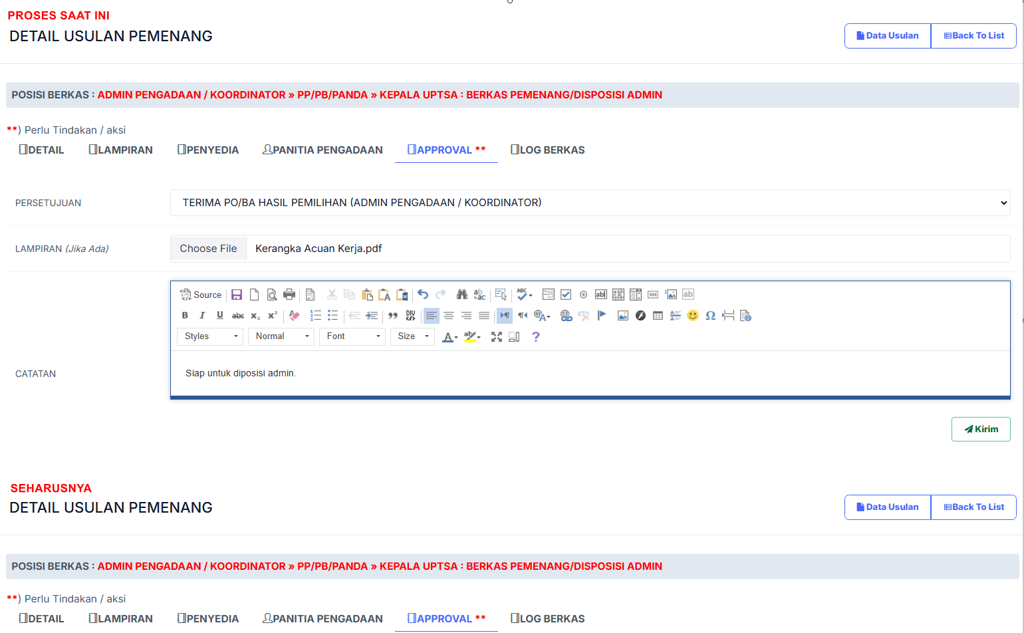The height and width of the screenshot is (633, 1024).
Task: Switch to LOG BERKAS tab under PROSES SAAT INI
Action: [x=547, y=150]
